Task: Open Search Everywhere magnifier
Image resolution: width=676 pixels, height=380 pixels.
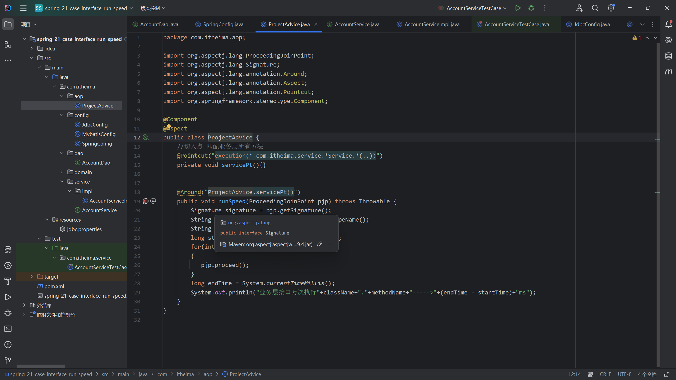Action: (595, 8)
